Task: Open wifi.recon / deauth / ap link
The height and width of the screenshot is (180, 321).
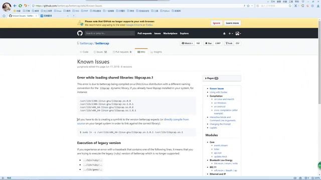Action: 225,170
